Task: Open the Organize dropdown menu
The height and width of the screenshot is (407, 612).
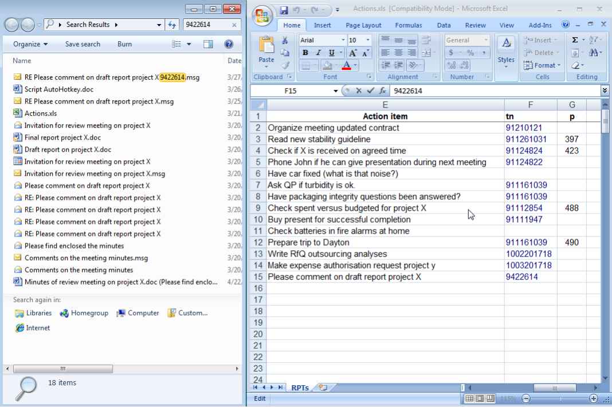Action: coord(30,44)
